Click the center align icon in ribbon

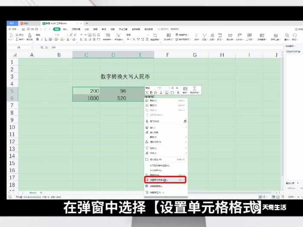[x=86, y=39]
